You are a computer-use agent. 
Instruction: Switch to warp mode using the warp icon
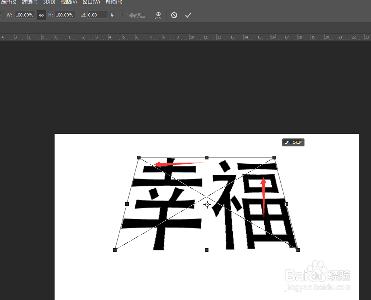point(158,15)
